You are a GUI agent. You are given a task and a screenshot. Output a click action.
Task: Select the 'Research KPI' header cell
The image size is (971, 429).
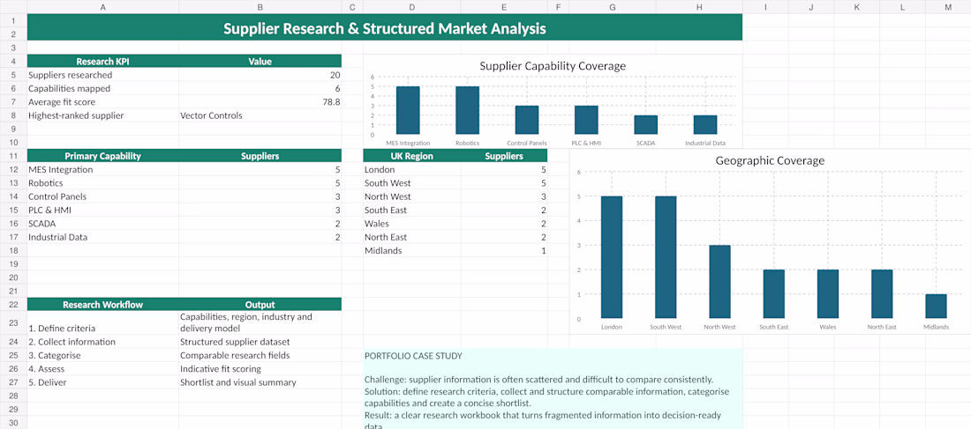tap(102, 61)
